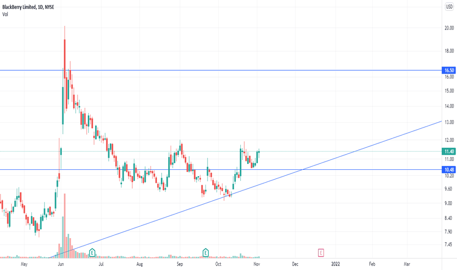Click the green earnings E marker near late September
The image size is (457, 270).
point(205,252)
